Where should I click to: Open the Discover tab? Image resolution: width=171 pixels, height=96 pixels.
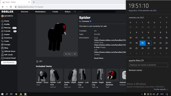click(x=25, y=12)
